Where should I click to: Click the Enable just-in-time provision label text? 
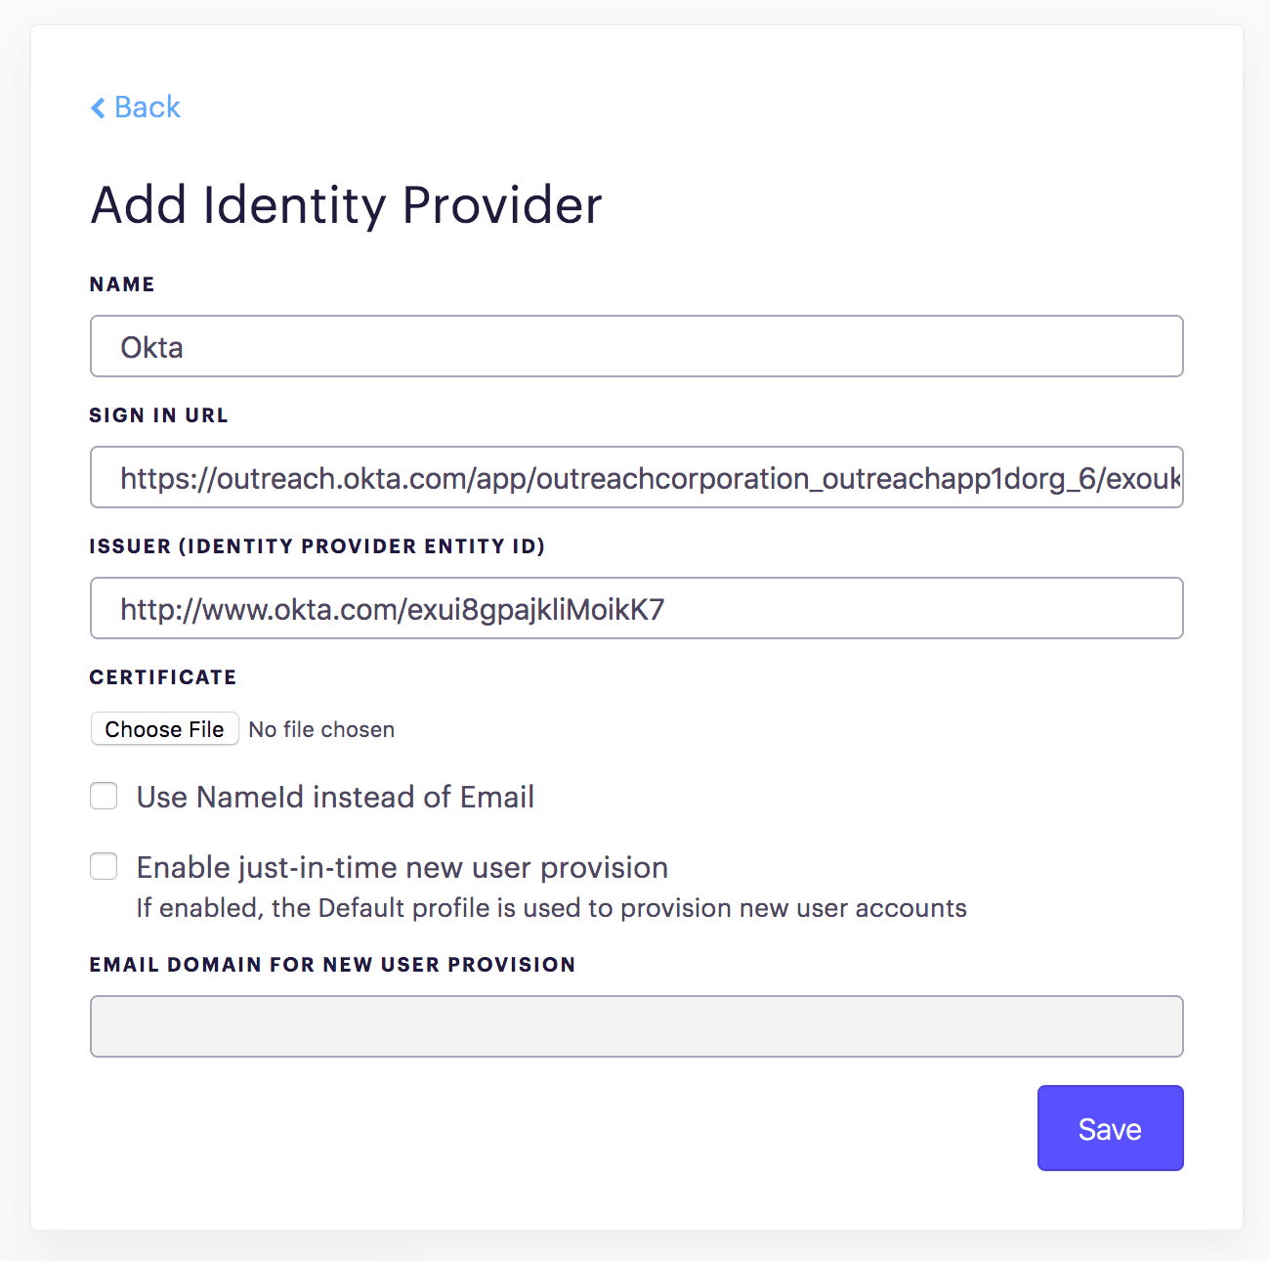click(x=402, y=867)
